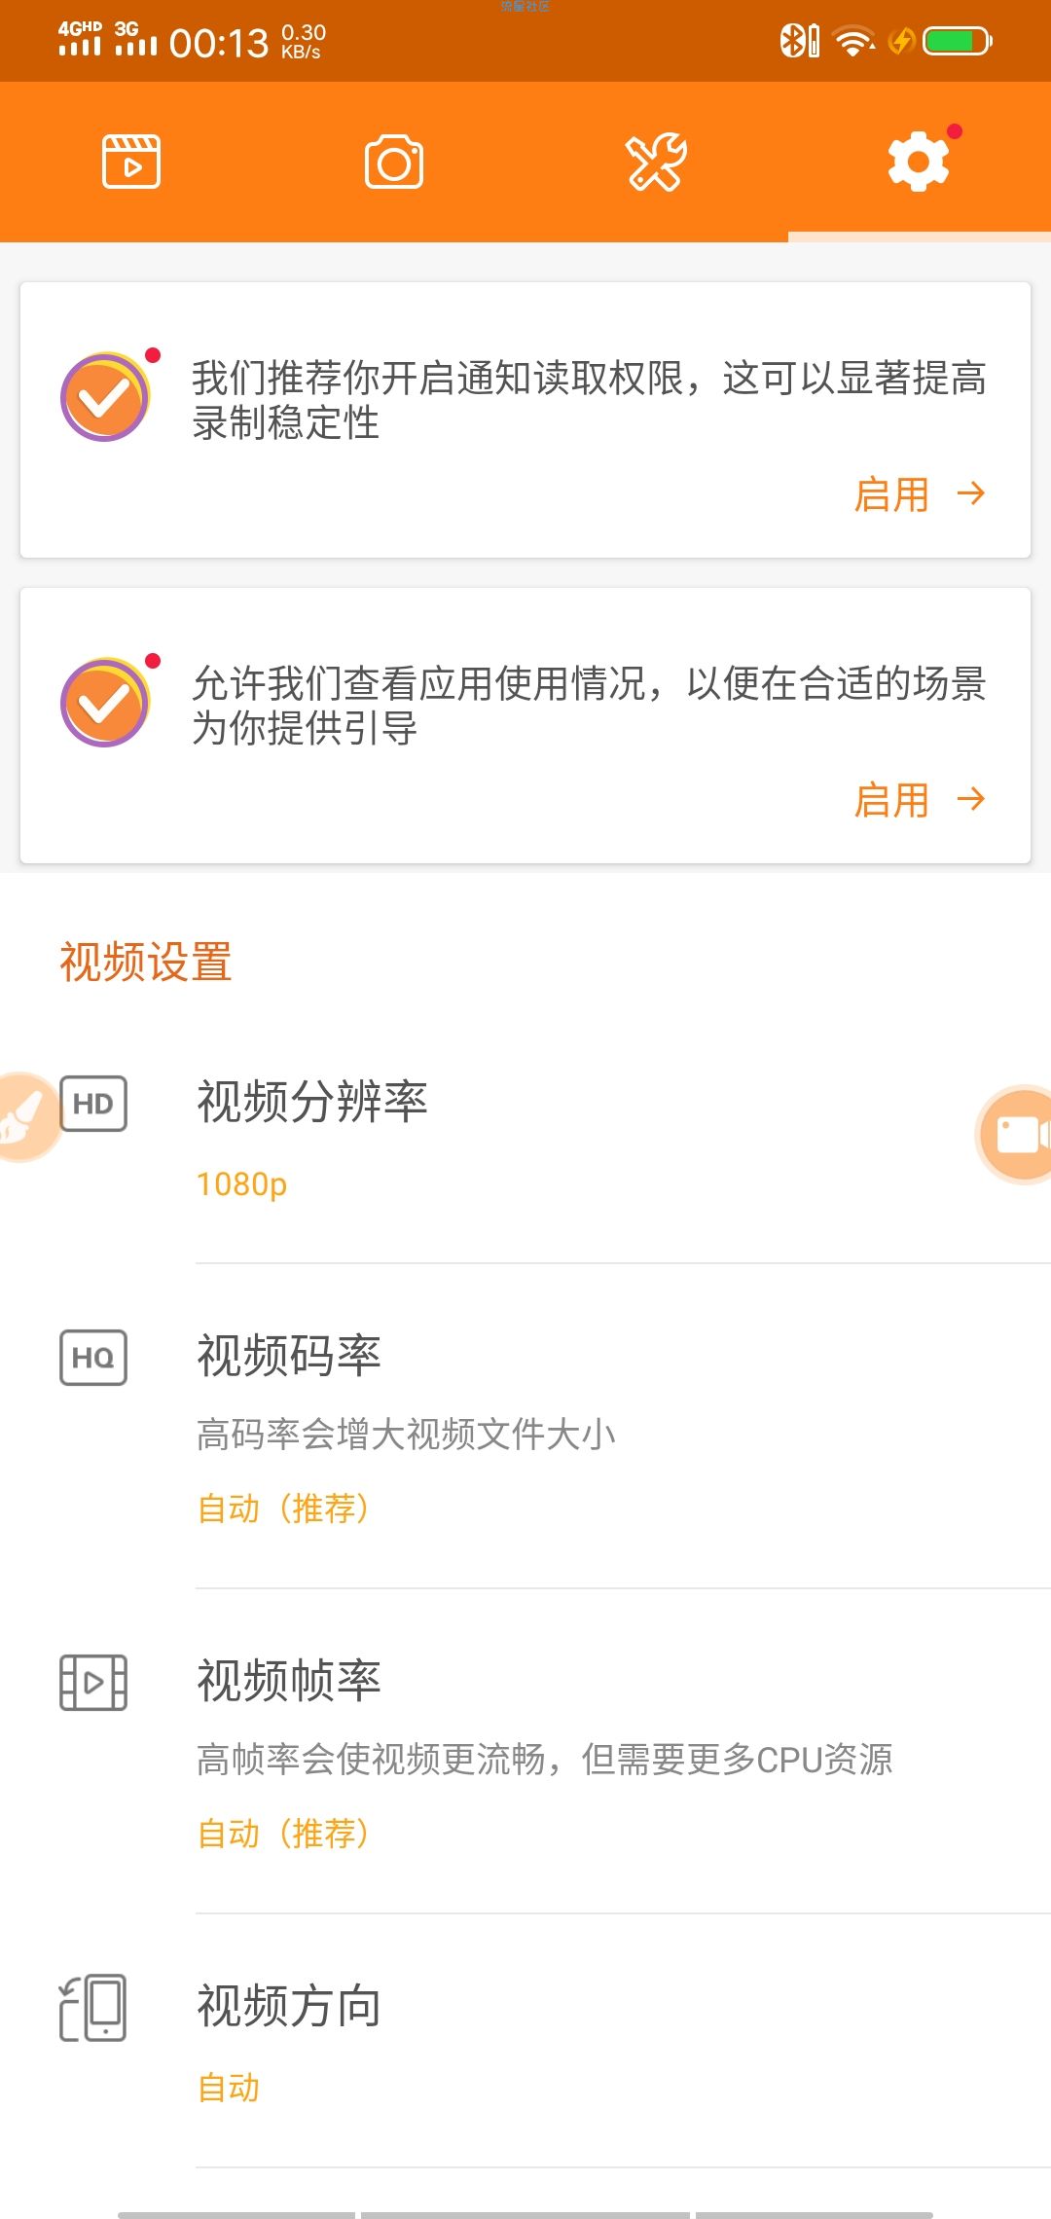Select the settings gear tab
The image size is (1051, 2219).
tap(920, 162)
